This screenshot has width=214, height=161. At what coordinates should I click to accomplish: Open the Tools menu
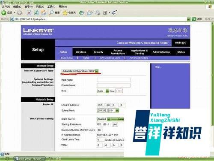tap(51, 6)
